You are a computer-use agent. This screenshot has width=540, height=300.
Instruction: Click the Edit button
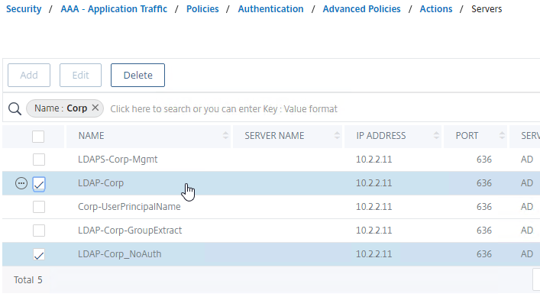coord(81,75)
